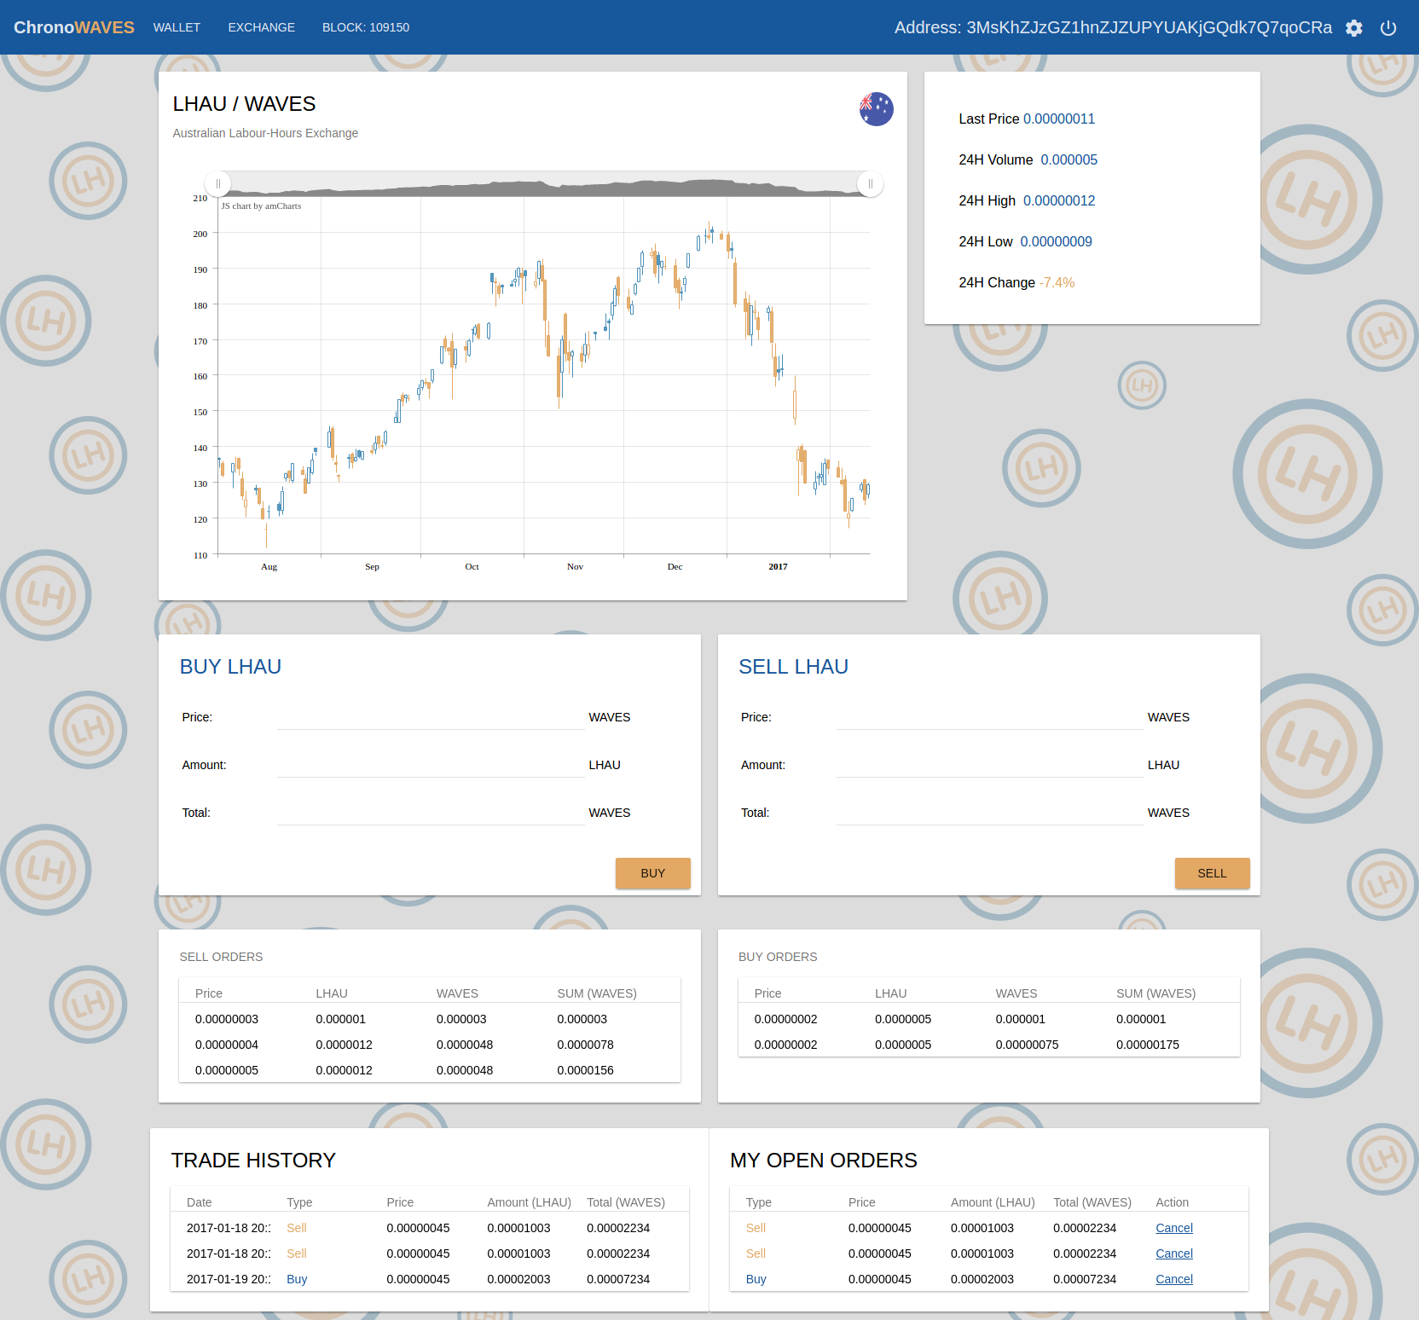Cancel the first open Sell order
Viewport: 1419px width, 1320px height.
click(1173, 1228)
